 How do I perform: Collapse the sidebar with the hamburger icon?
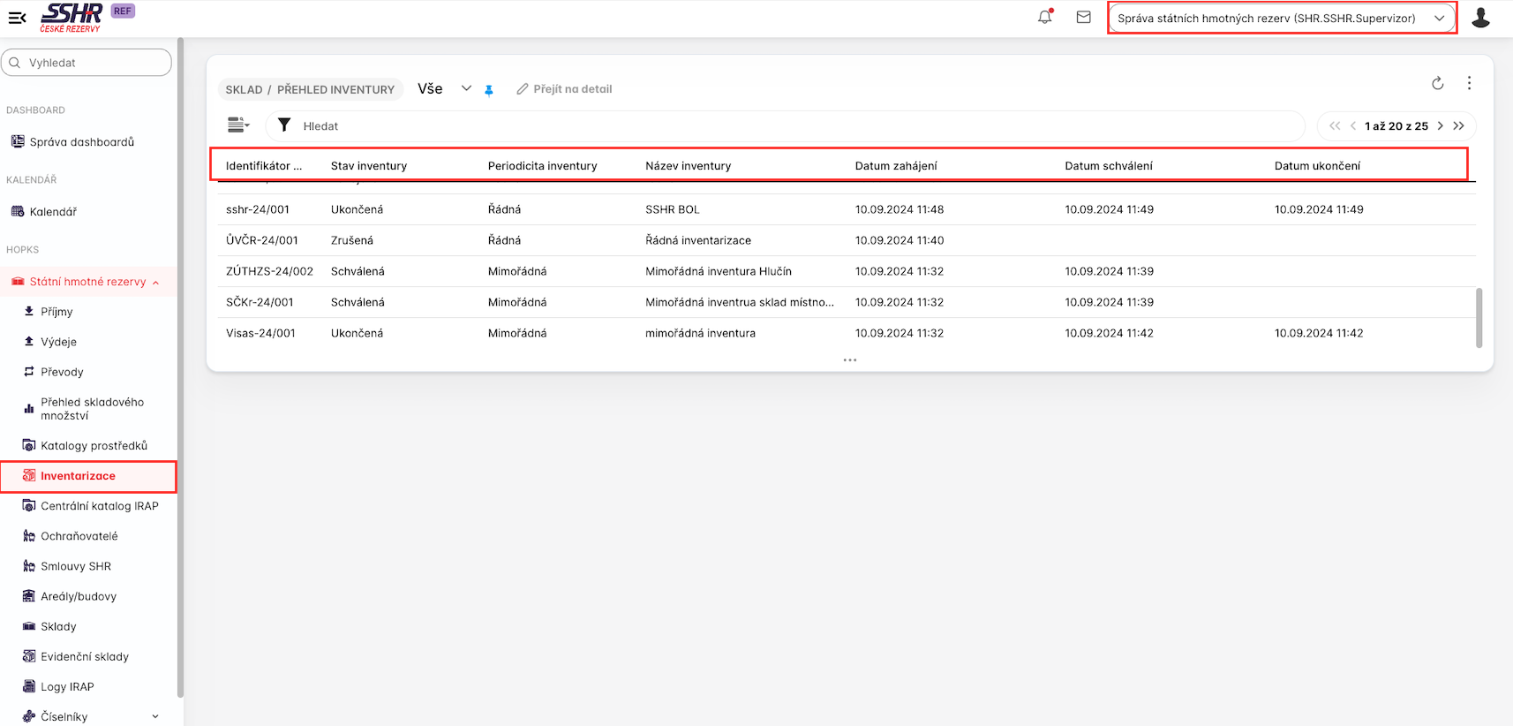point(17,18)
